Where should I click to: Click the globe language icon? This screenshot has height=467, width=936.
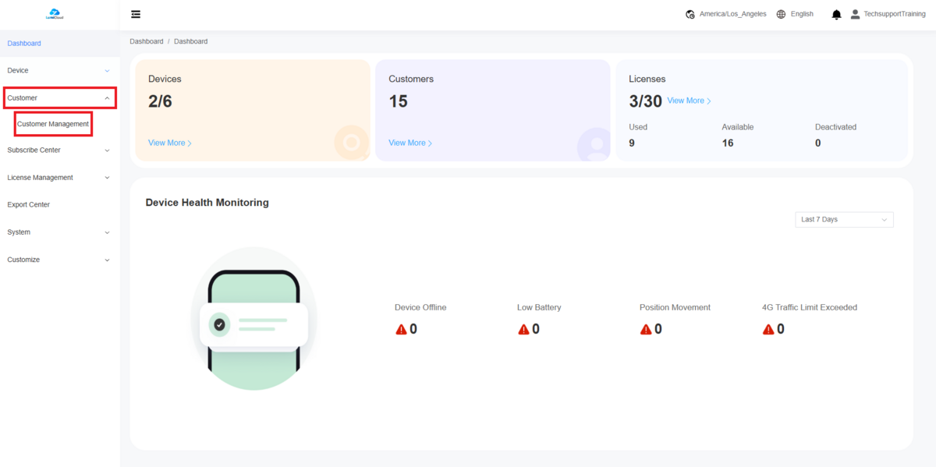[781, 14]
